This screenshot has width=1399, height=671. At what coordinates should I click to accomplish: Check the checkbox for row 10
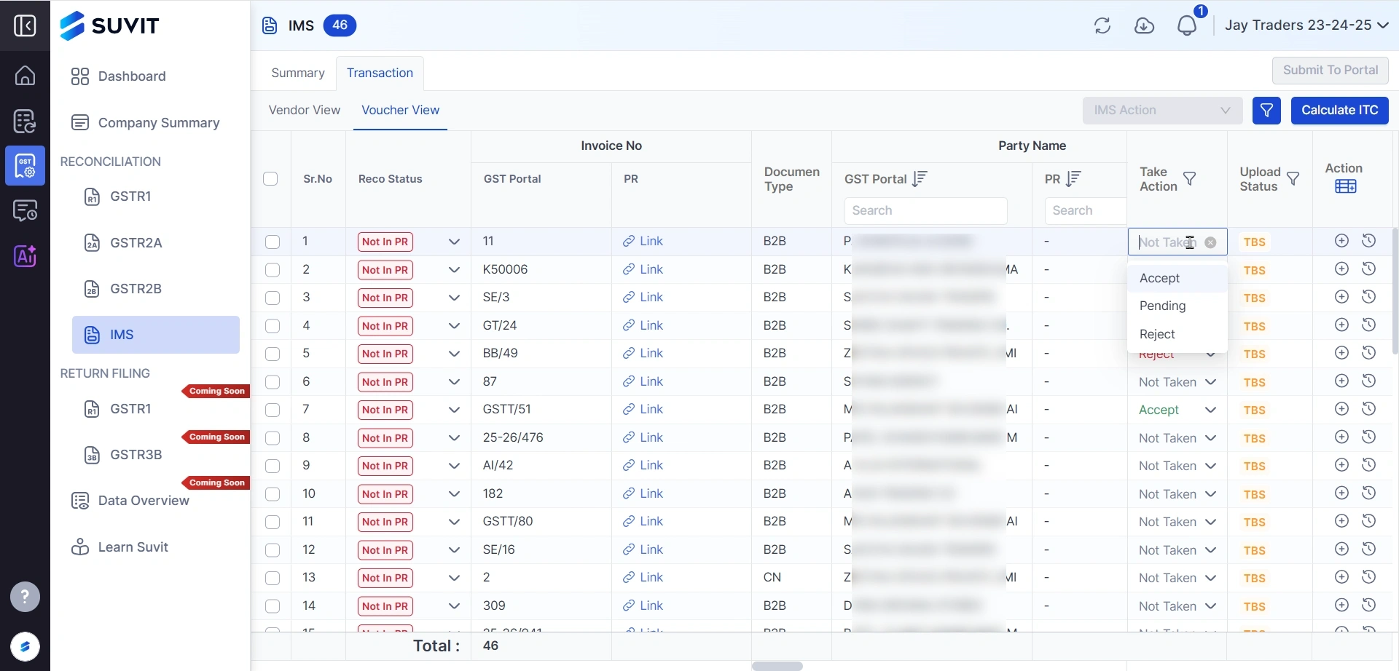(x=273, y=494)
